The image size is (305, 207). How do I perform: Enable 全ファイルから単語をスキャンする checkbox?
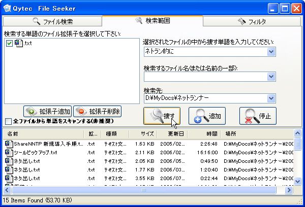point(8,122)
